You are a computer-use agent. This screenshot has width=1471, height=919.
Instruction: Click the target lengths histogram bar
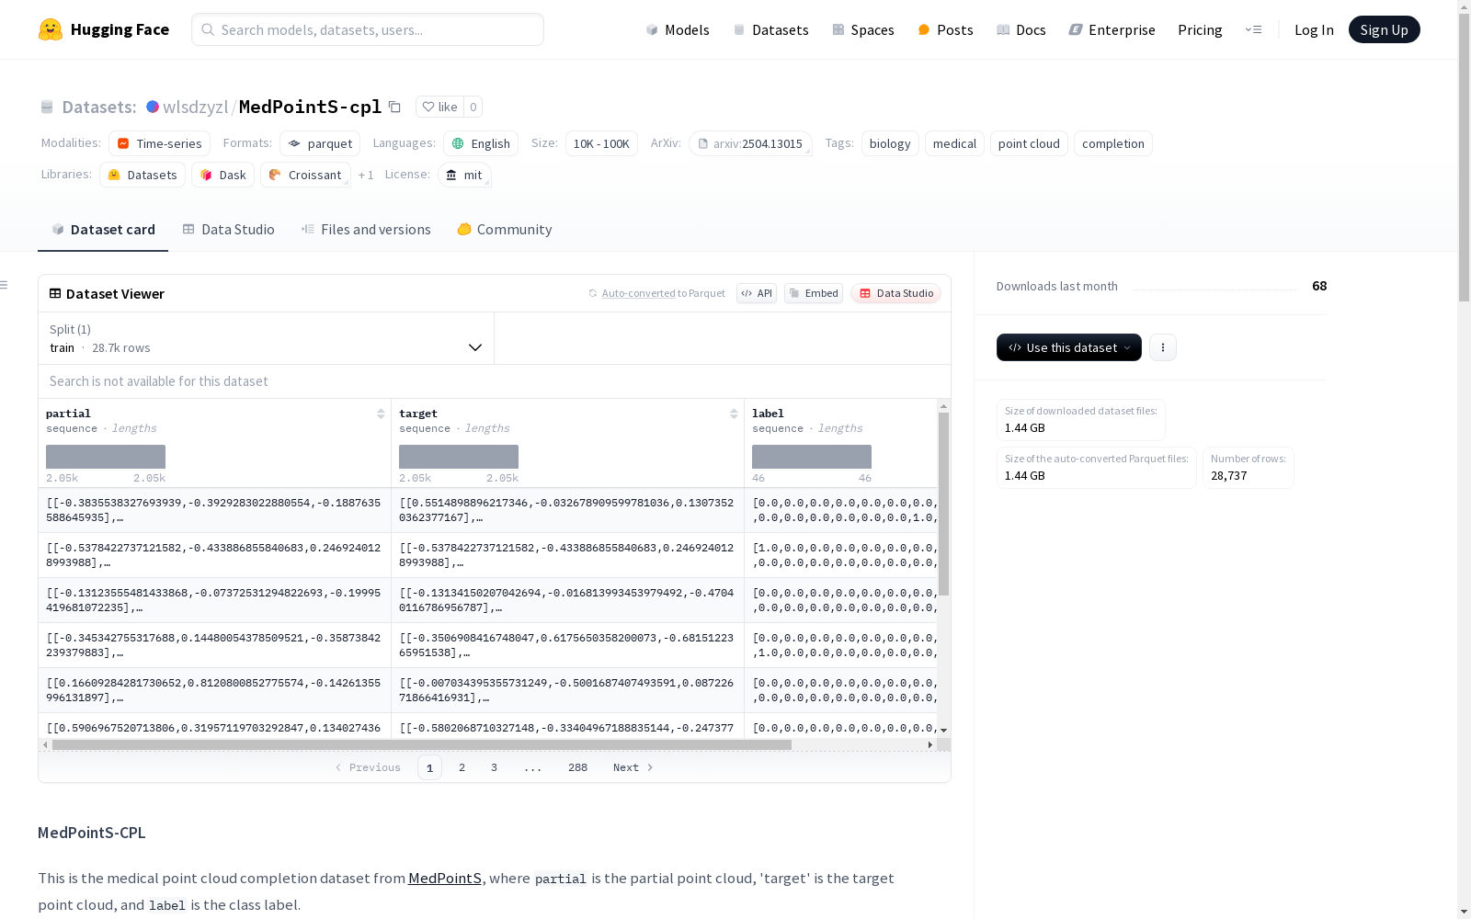click(x=459, y=457)
